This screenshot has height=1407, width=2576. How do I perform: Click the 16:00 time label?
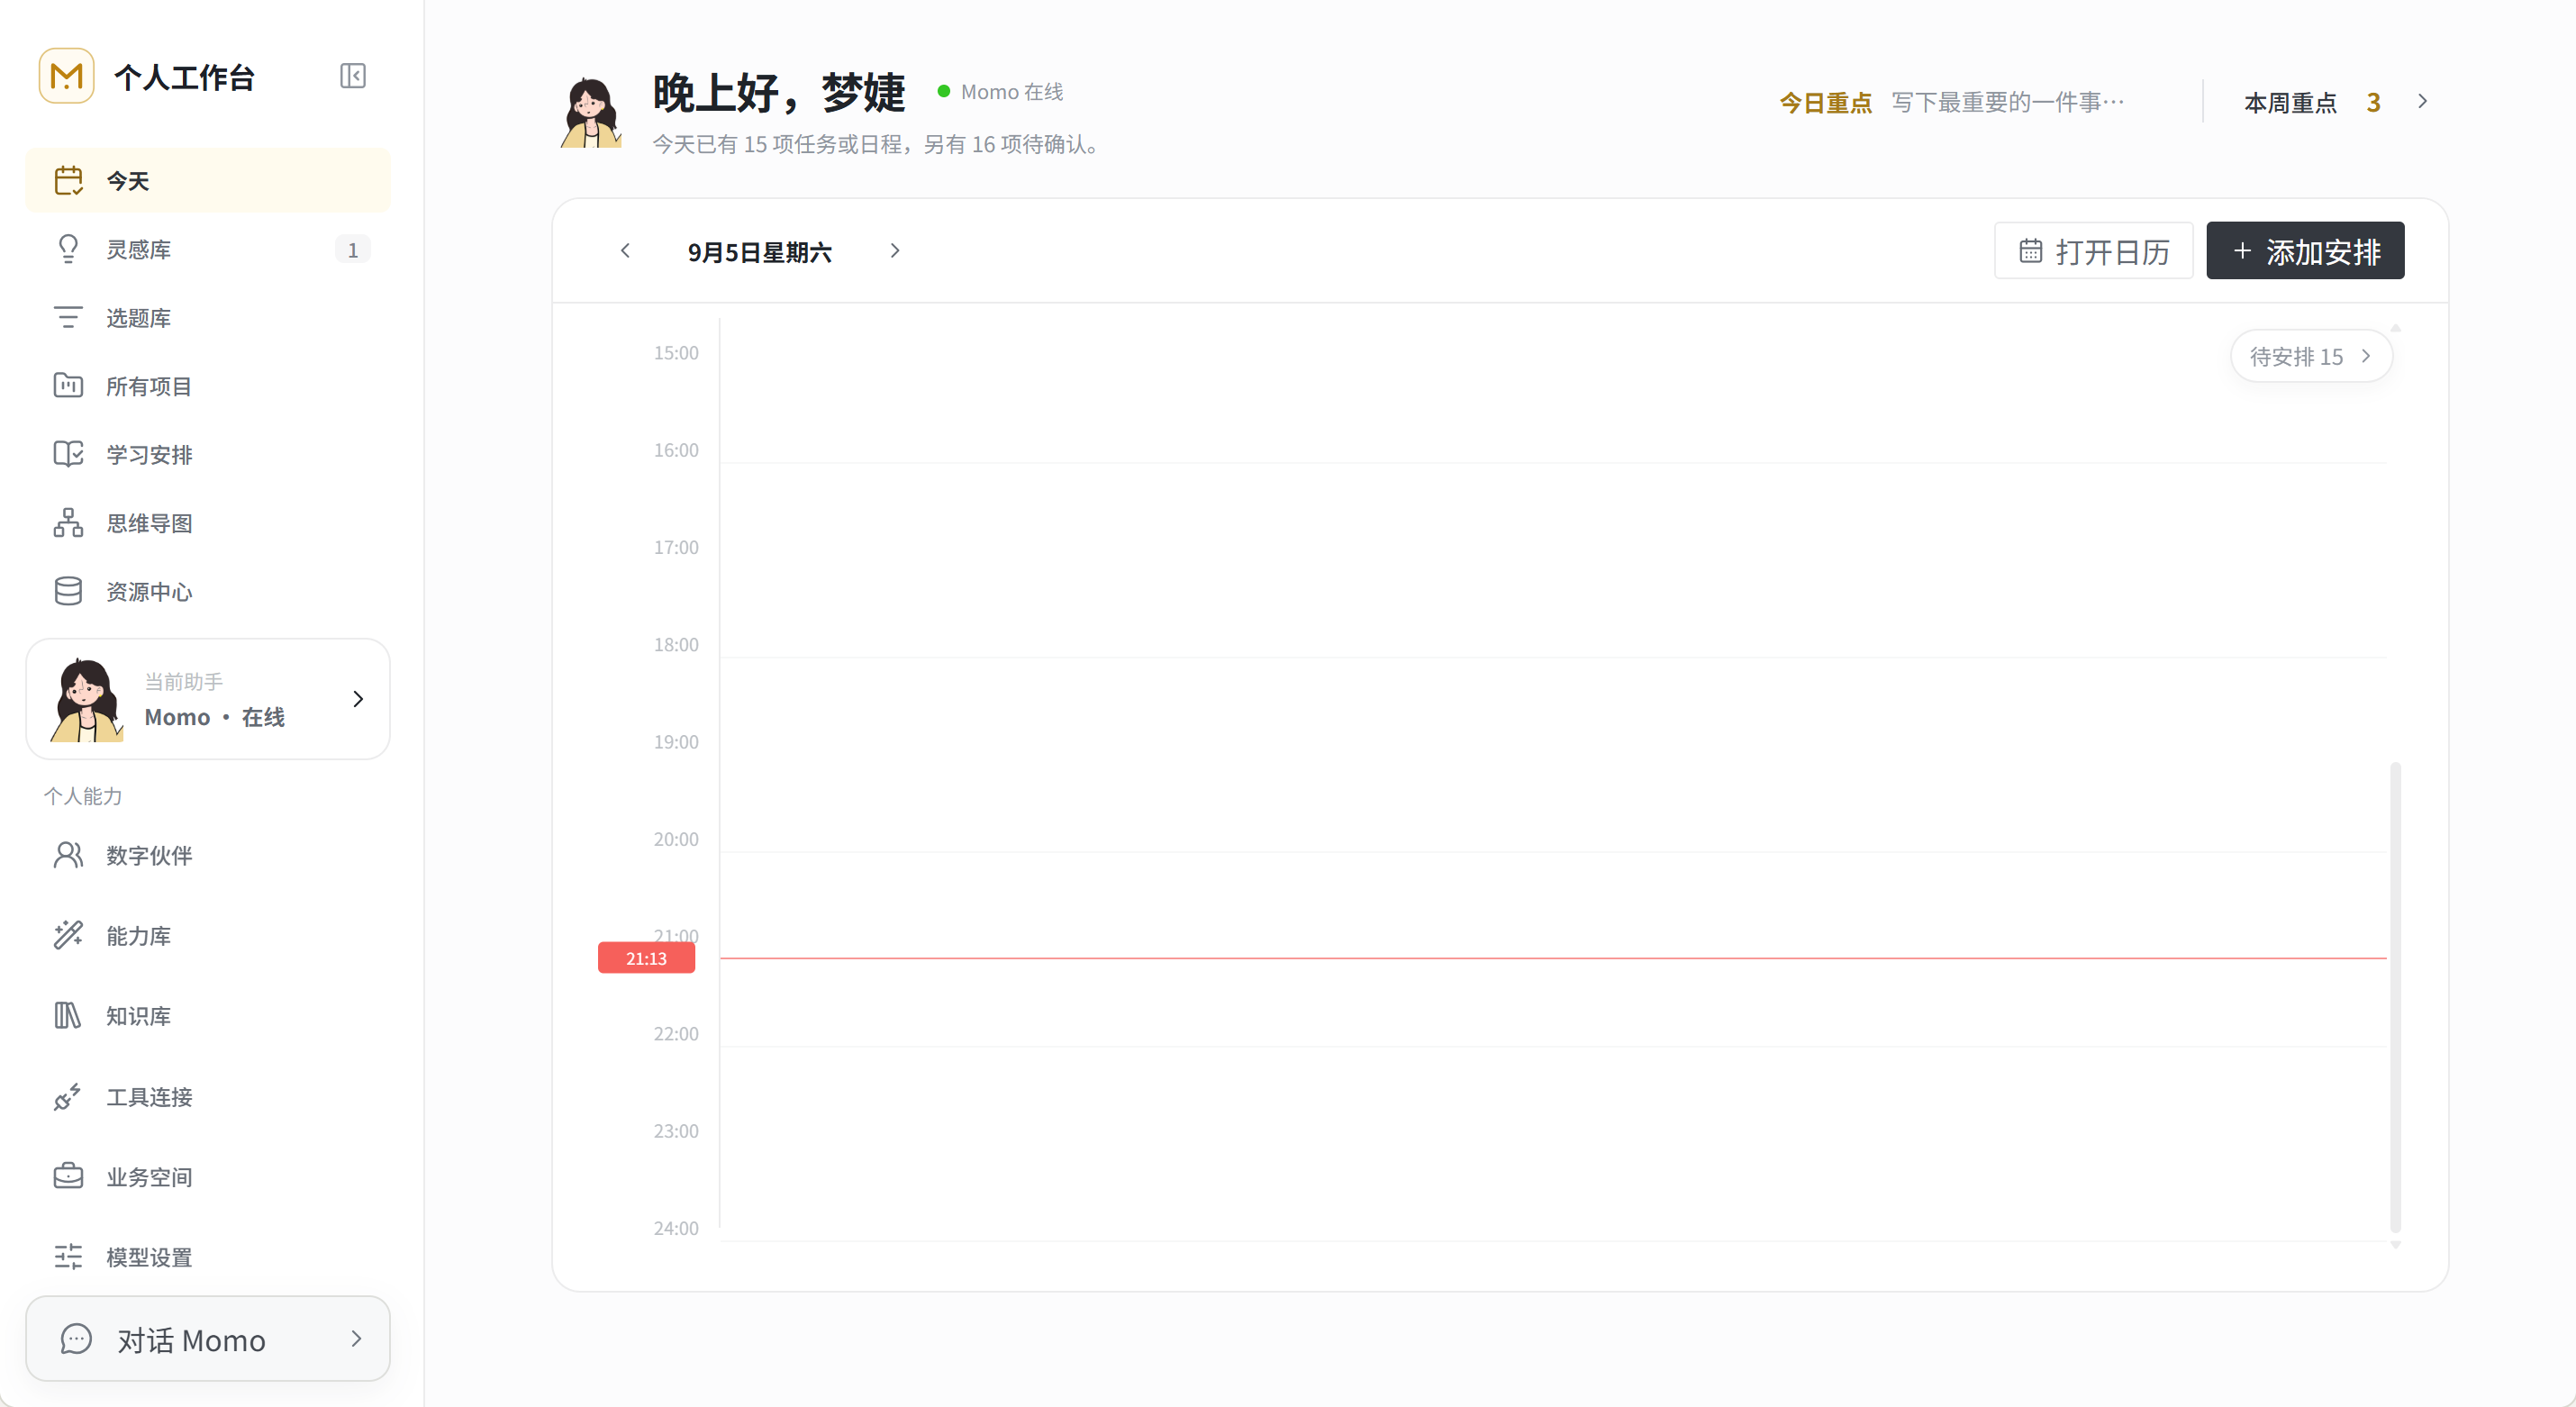676,450
